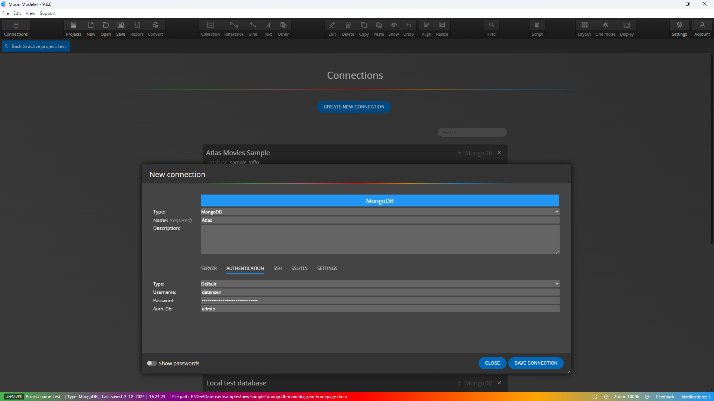This screenshot has height=401, width=714.
Task: Click the Save toolbar icon
Action: click(x=120, y=29)
